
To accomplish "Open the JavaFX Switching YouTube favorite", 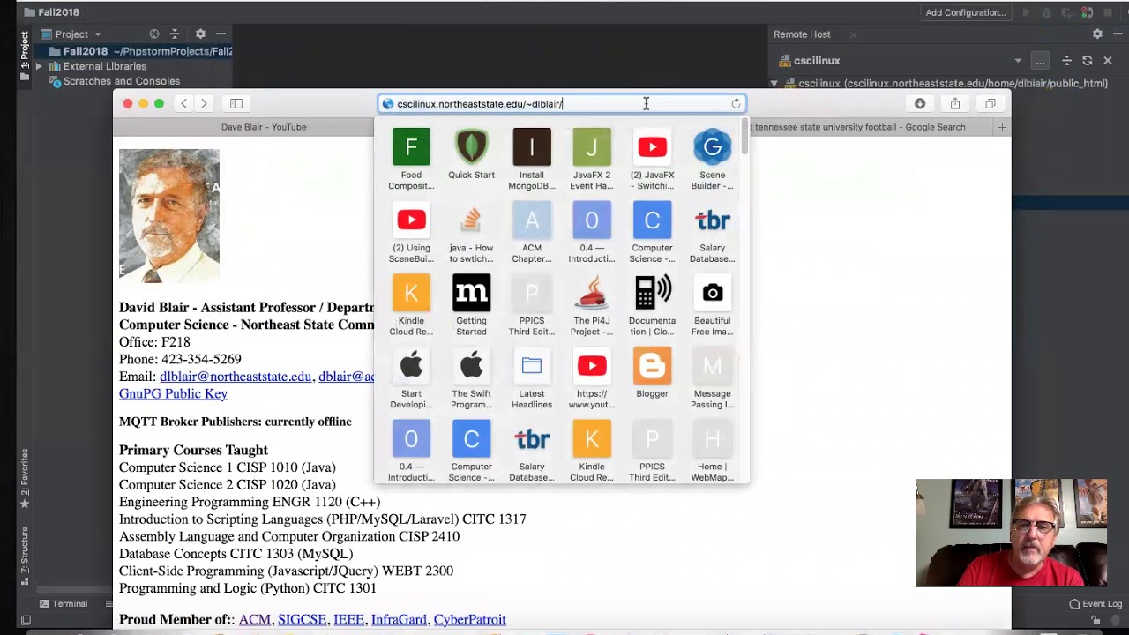I will [x=652, y=159].
